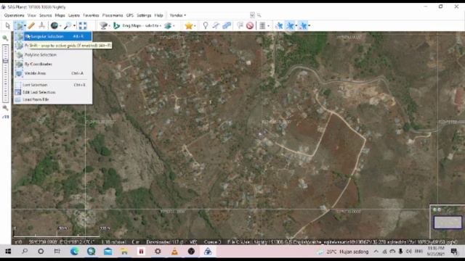This screenshot has width=465, height=261.
Task: Toggle the hide placemarks red icon
Action: (x=250, y=26)
